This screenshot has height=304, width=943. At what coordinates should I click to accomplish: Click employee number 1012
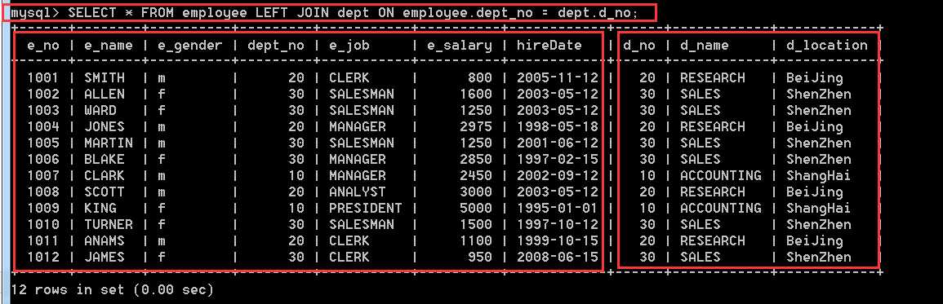click(x=43, y=258)
